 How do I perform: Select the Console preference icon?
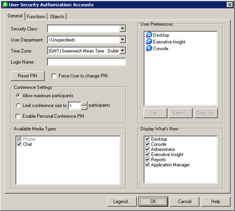[149, 48]
